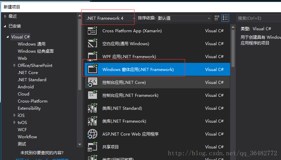This screenshot has height=160, width=281.
Task: Click the Cross Platform App (Xamarin) template icon
Action: [x=93, y=31]
